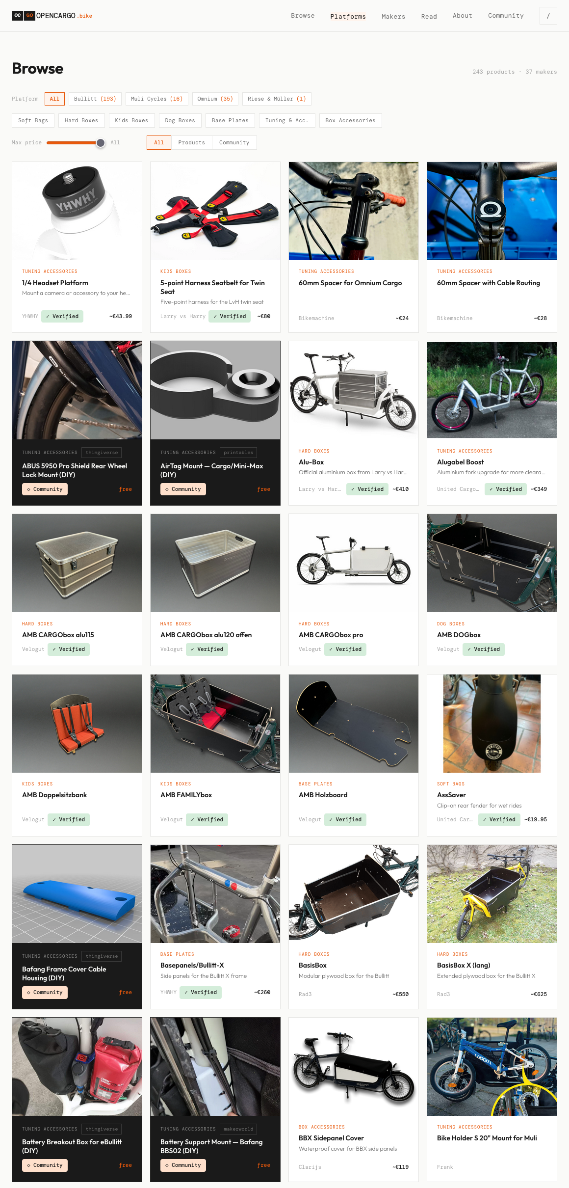Switch to the Products tab

pyautogui.click(x=192, y=142)
